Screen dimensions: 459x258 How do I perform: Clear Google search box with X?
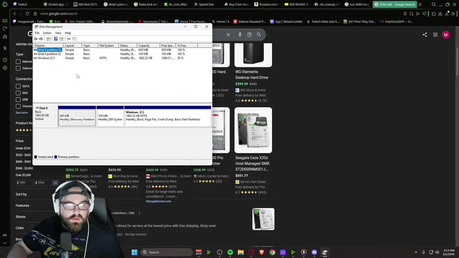pyautogui.click(x=228, y=35)
